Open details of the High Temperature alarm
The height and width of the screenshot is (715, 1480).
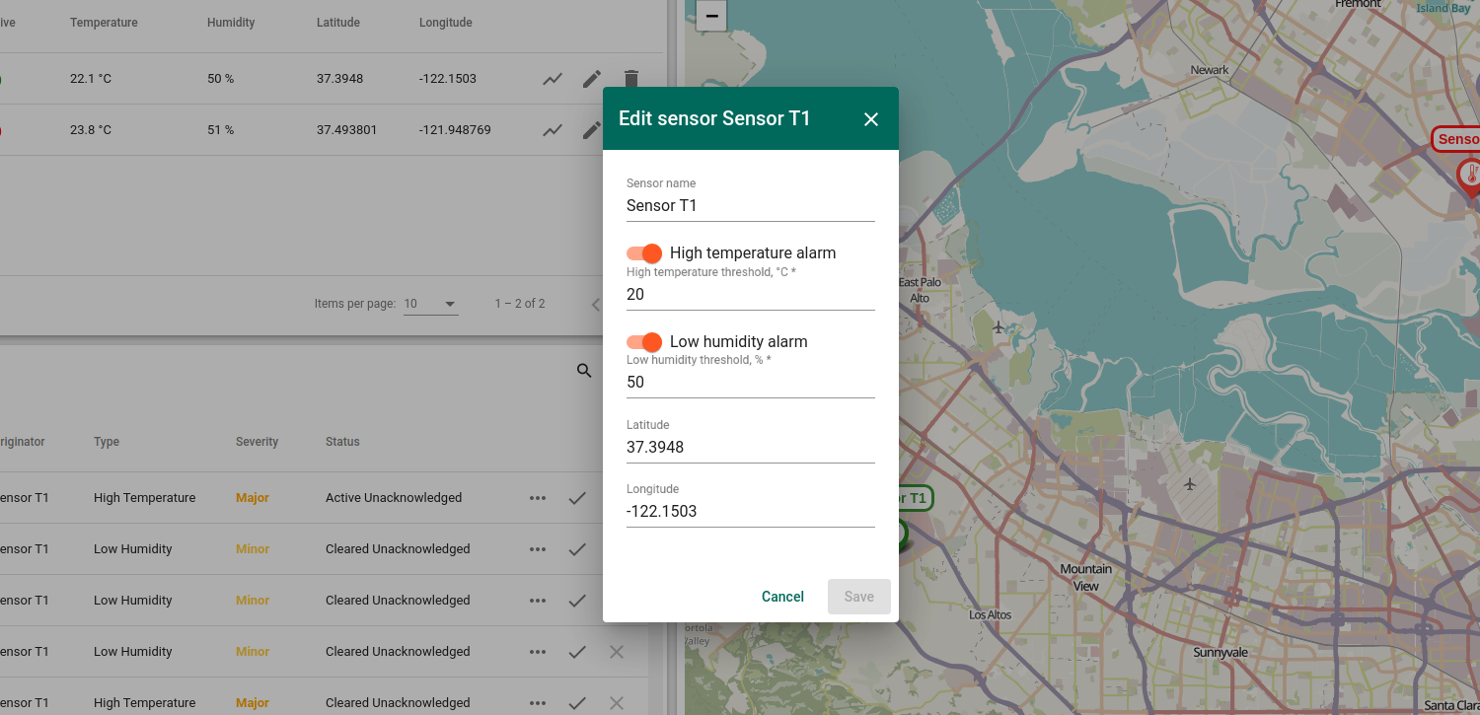click(538, 497)
